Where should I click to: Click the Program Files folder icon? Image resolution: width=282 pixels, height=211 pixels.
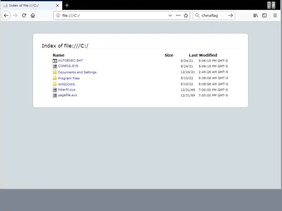click(x=55, y=78)
